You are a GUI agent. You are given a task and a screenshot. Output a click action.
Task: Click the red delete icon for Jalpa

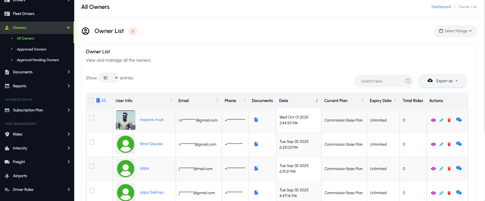tap(449, 169)
